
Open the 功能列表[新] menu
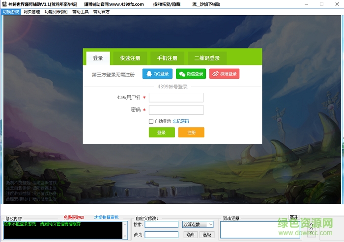point(56,12)
